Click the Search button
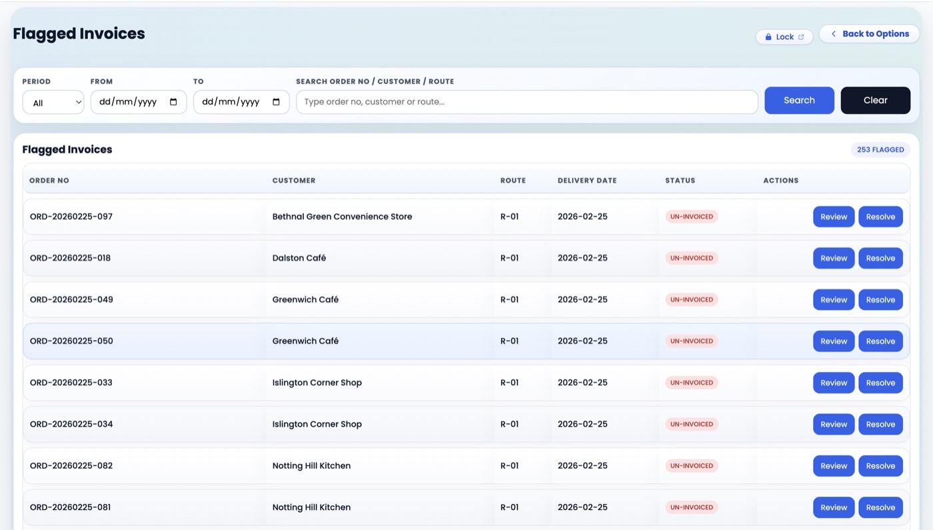 coord(799,100)
